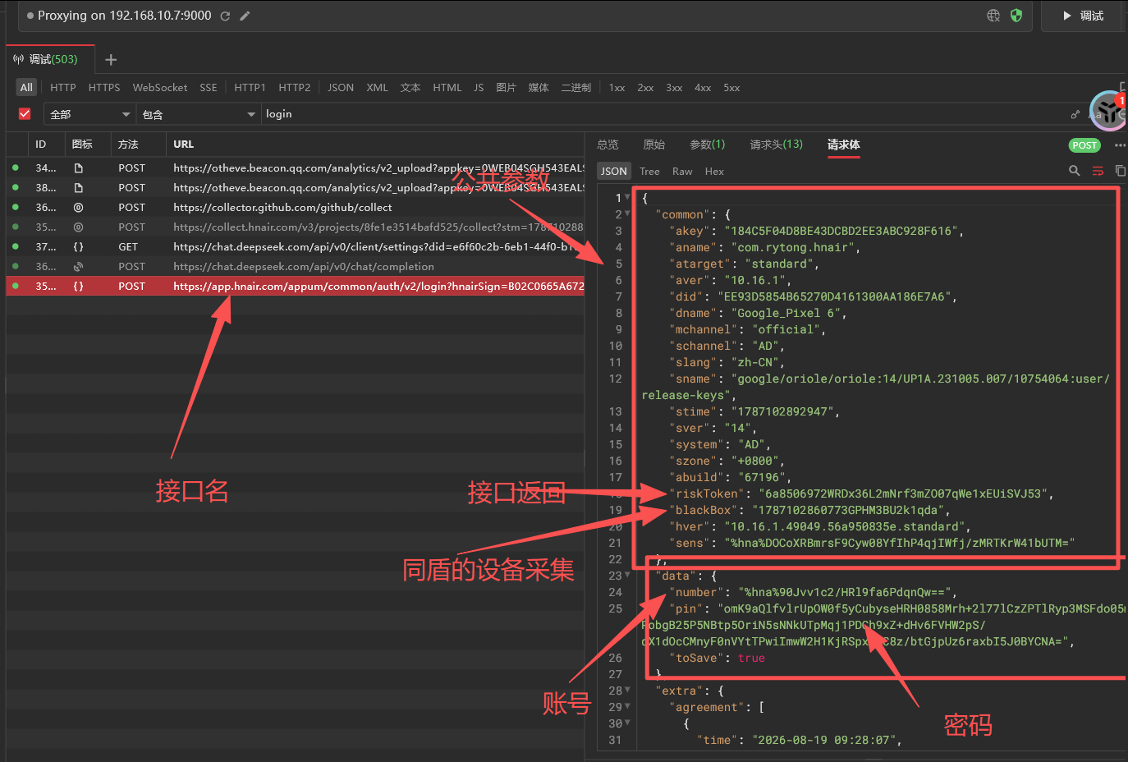Click the 调试 play button
This screenshot has width=1128, height=762.
1082,16
